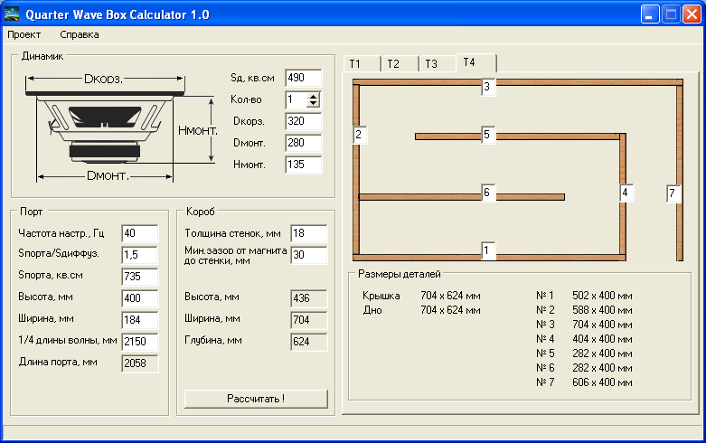Click № 3 size 704 x 400 мм
The height and width of the screenshot is (443, 706).
coord(602,325)
